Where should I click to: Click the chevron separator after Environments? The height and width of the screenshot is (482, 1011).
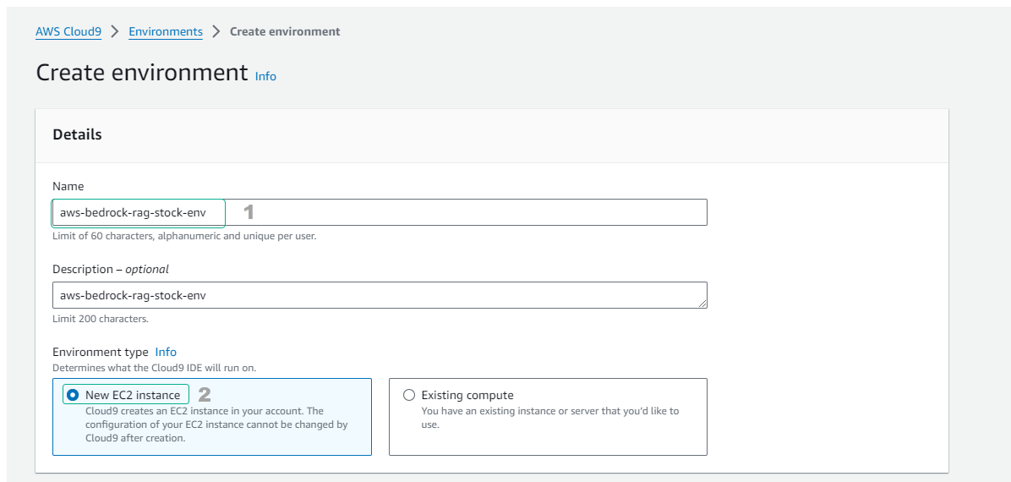(x=216, y=31)
